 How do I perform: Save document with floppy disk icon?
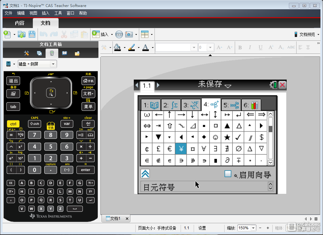pyautogui.click(x=32, y=34)
